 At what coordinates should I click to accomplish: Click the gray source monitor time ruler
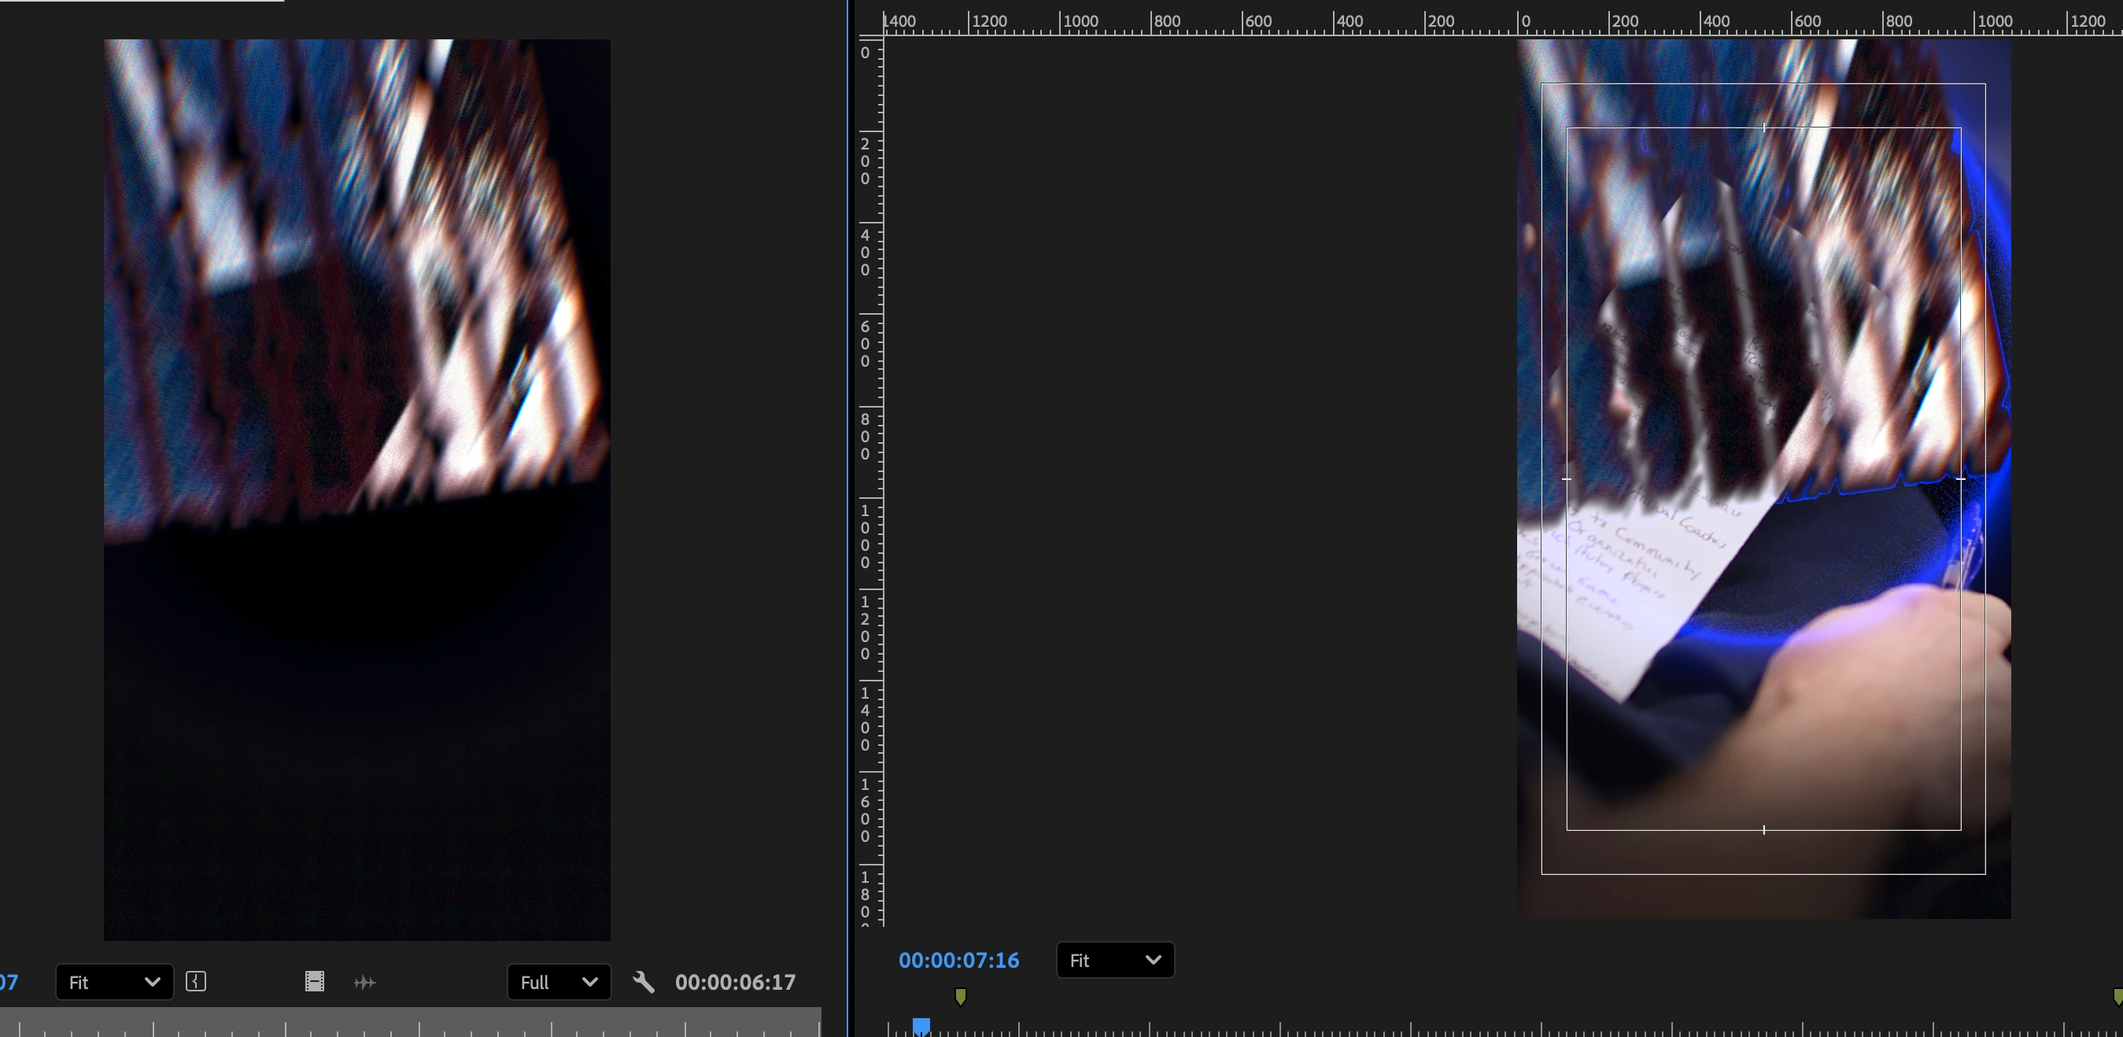click(412, 1022)
